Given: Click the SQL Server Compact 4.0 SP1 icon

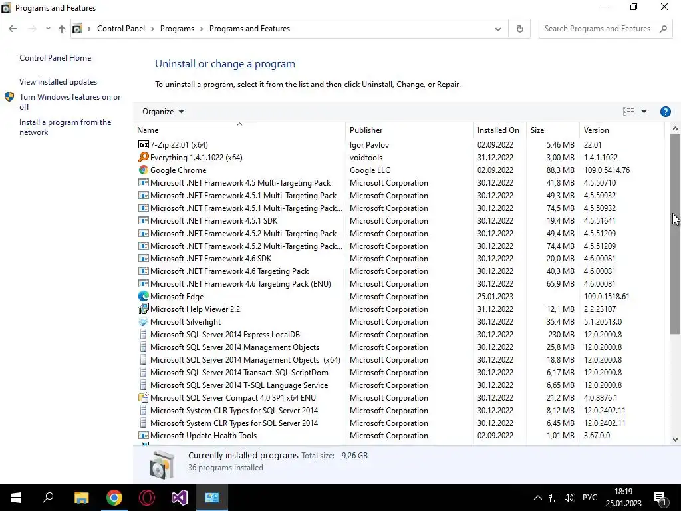Looking at the screenshot, I should click(144, 398).
